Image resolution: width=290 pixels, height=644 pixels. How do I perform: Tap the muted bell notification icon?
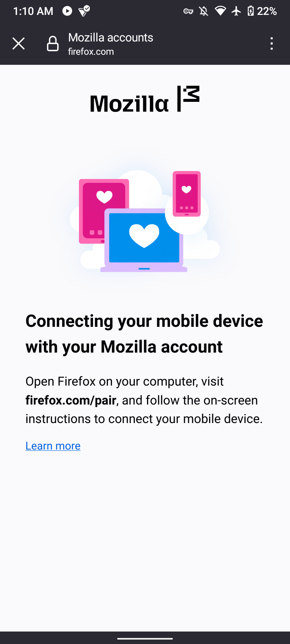(x=204, y=11)
